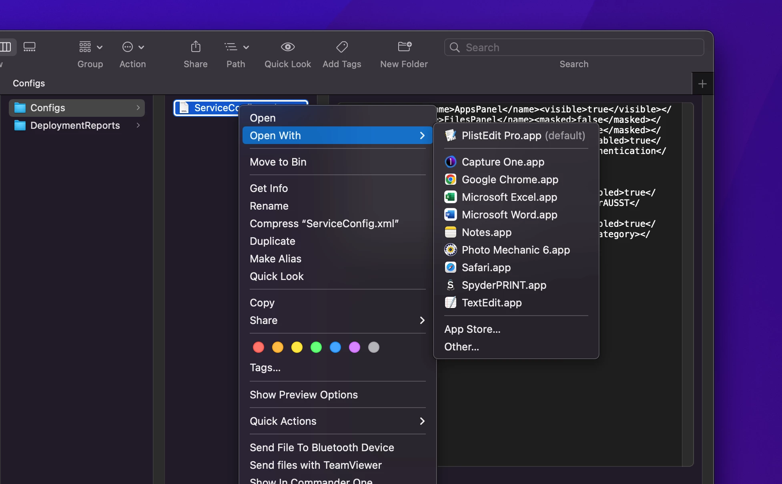The height and width of the screenshot is (484, 782).
Task: Click Other... in Open With submenu
Action: tap(461, 347)
